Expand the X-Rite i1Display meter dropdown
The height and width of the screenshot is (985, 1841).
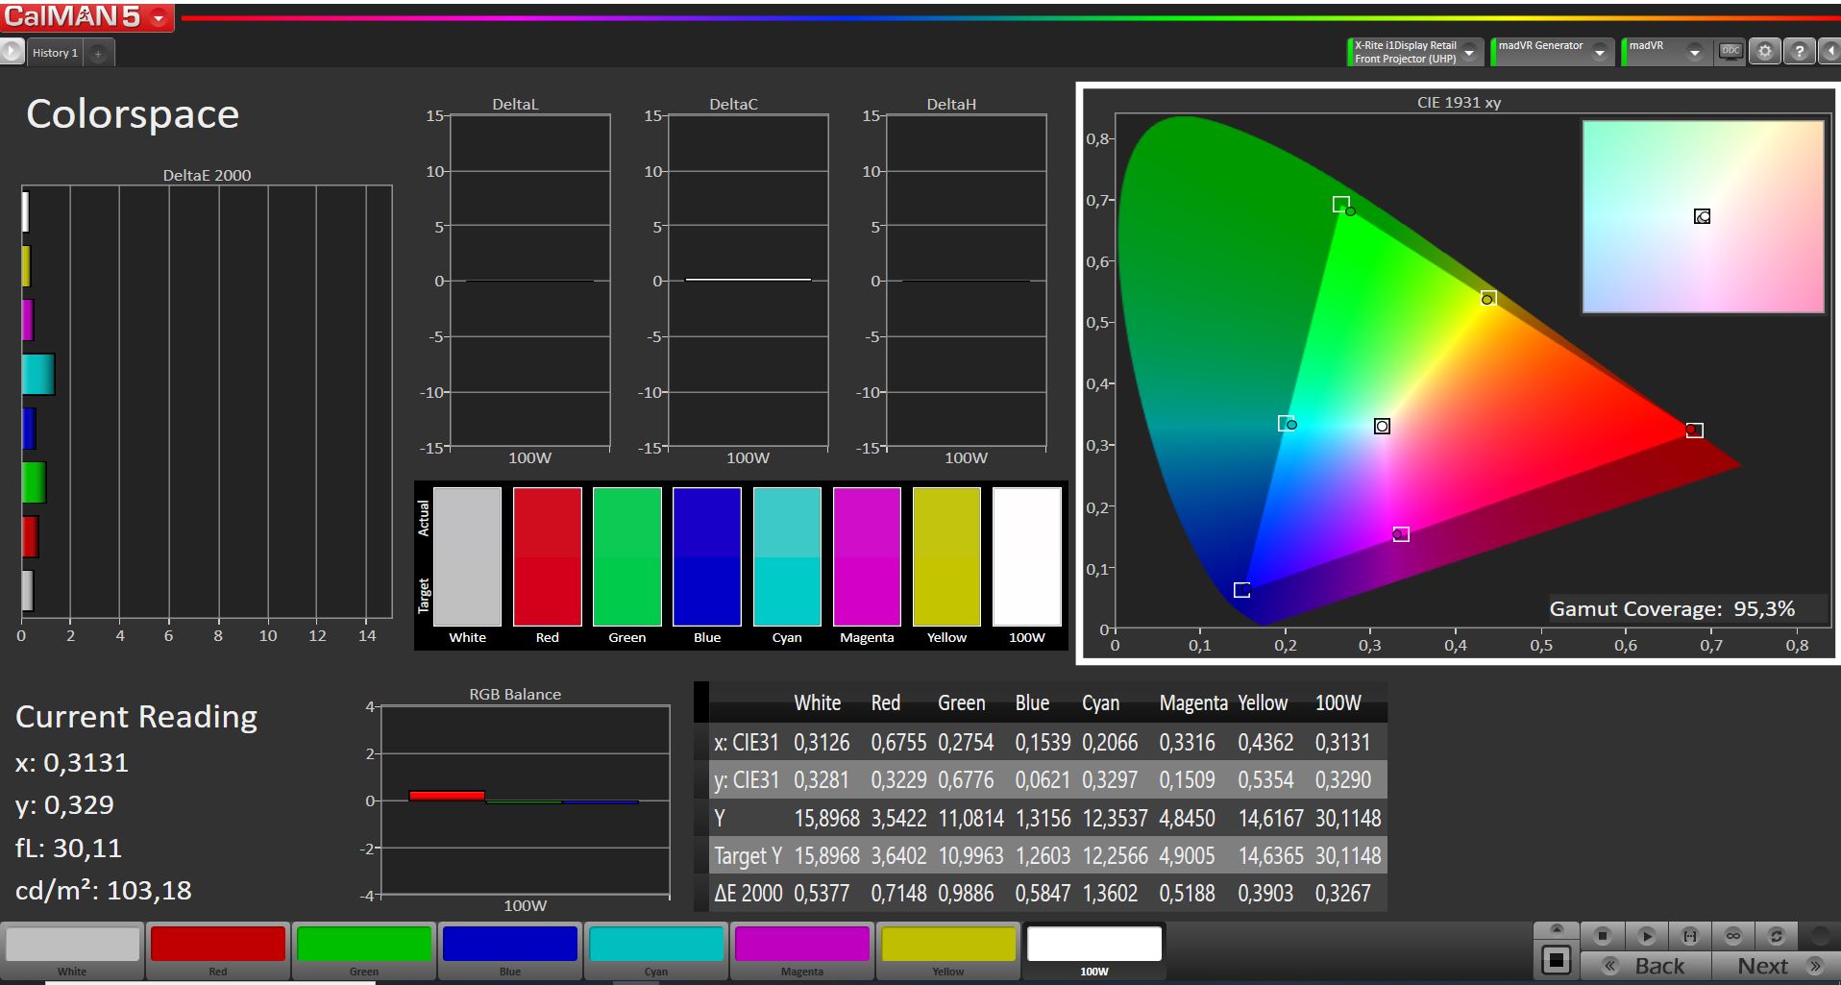click(x=1469, y=53)
